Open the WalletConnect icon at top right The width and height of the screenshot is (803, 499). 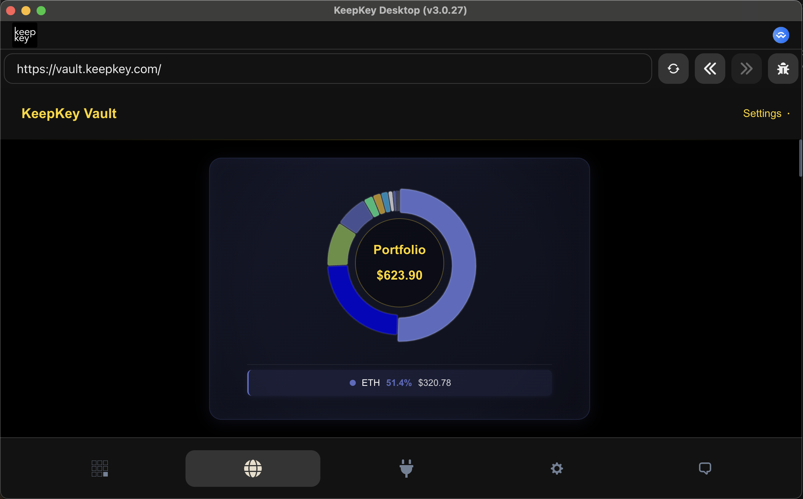click(x=781, y=35)
